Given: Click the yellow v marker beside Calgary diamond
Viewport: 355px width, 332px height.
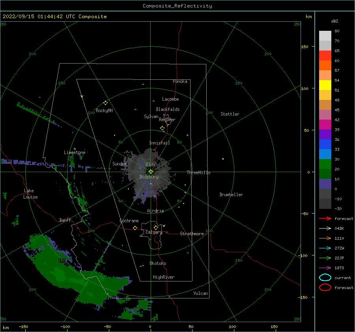Looking at the screenshot, I should [164, 226].
